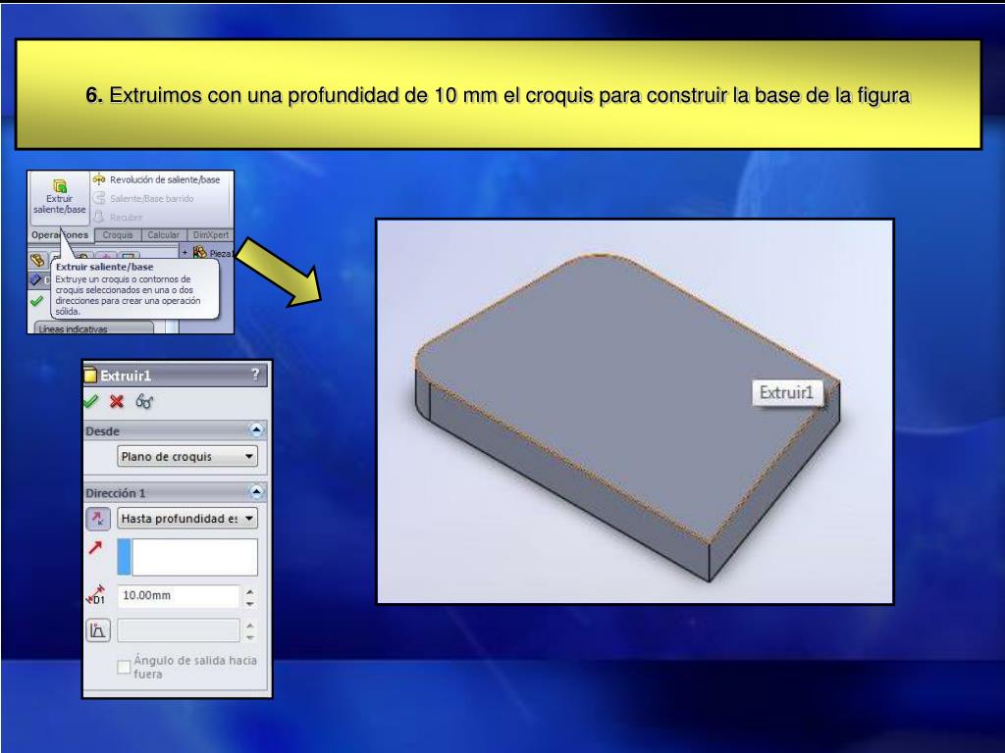
Task: Collapse the Desde section
Action: coord(256,429)
